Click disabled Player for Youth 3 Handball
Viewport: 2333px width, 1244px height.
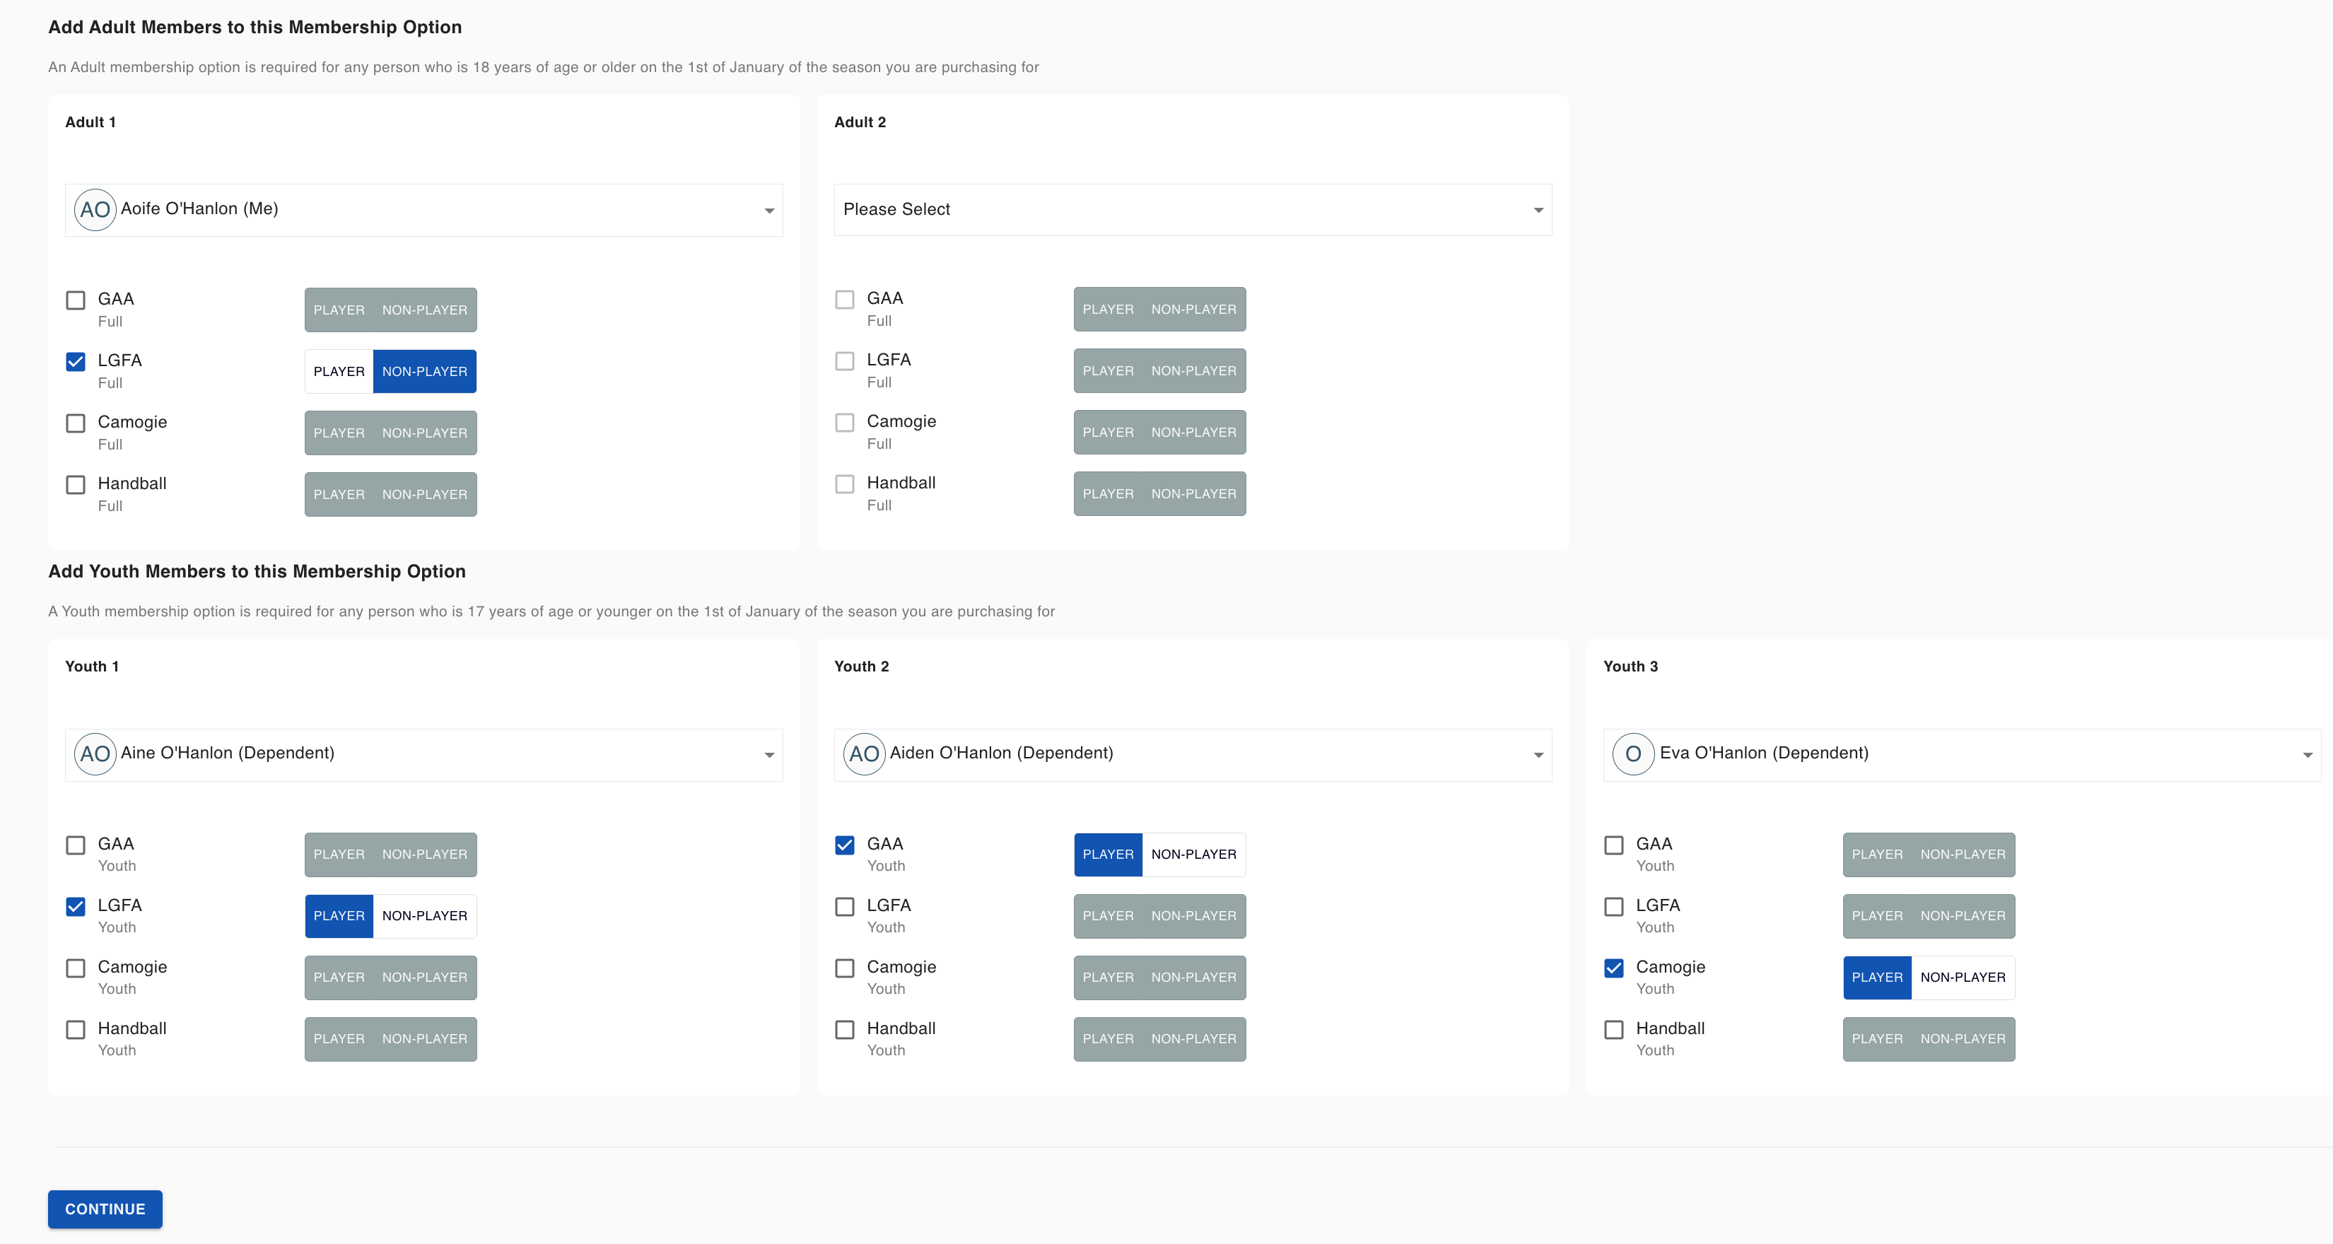click(x=1876, y=1040)
